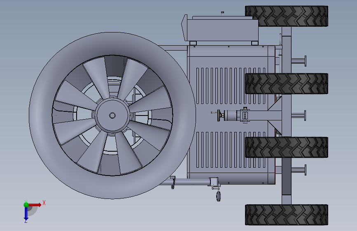Screen dimensions: 357x231
Task: Click the blue Z axis arrow of the triad
Action: coord(26,214)
